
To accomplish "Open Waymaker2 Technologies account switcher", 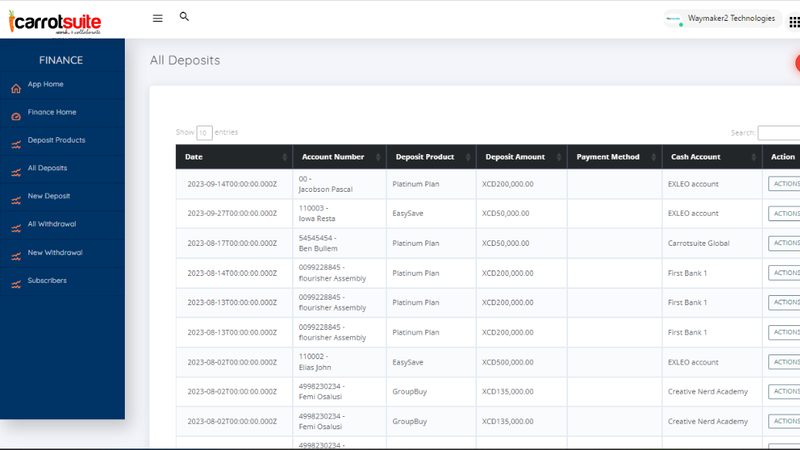I will (x=722, y=19).
